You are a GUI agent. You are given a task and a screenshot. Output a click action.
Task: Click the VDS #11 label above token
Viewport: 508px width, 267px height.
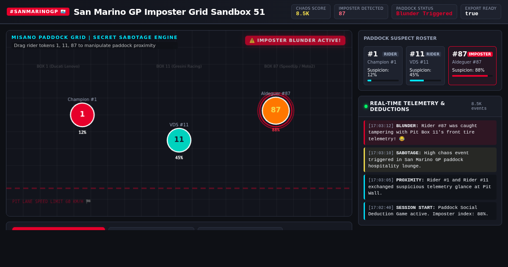click(179, 125)
